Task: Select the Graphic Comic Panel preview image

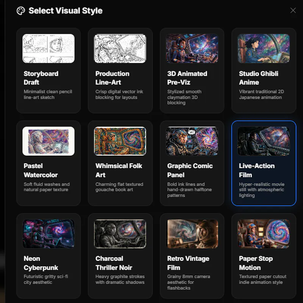Action: pos(192,141)
